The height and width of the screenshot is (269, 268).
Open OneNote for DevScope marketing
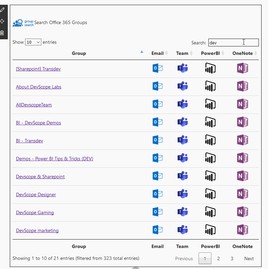click(243, 230)
